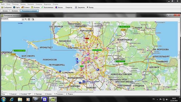Open the Сообщения messages toolbar item
The image size is (181, 102).
click(6, 7)
